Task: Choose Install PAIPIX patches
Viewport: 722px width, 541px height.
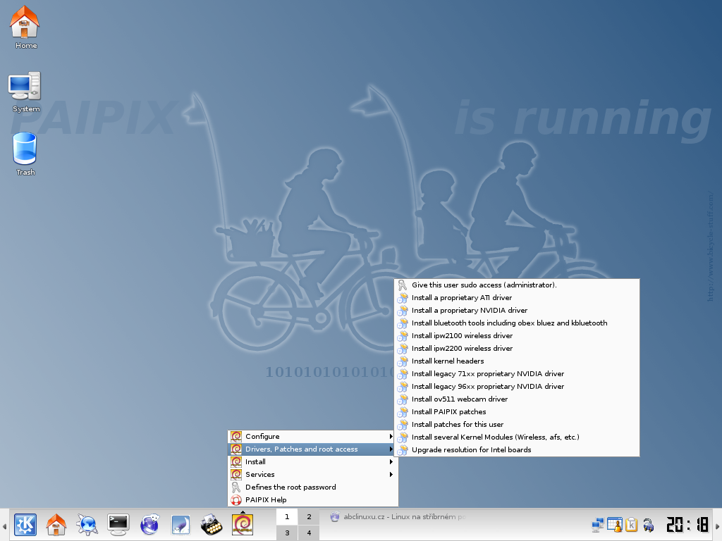Action: 517,411
